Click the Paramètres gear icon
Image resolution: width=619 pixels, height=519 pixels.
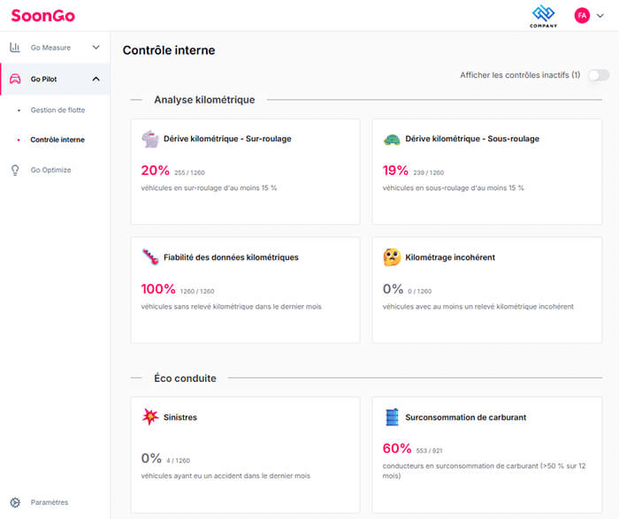[x=15, y=502]
